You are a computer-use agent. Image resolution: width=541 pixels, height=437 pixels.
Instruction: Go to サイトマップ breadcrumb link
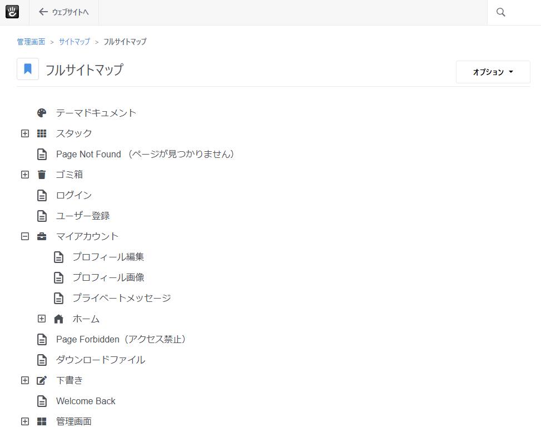tap(75, 42)
